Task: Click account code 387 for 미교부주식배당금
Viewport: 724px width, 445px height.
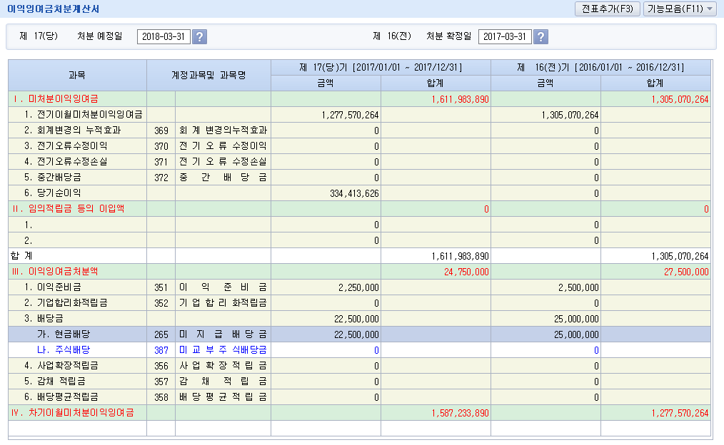Action: click(x=161, y=349)
